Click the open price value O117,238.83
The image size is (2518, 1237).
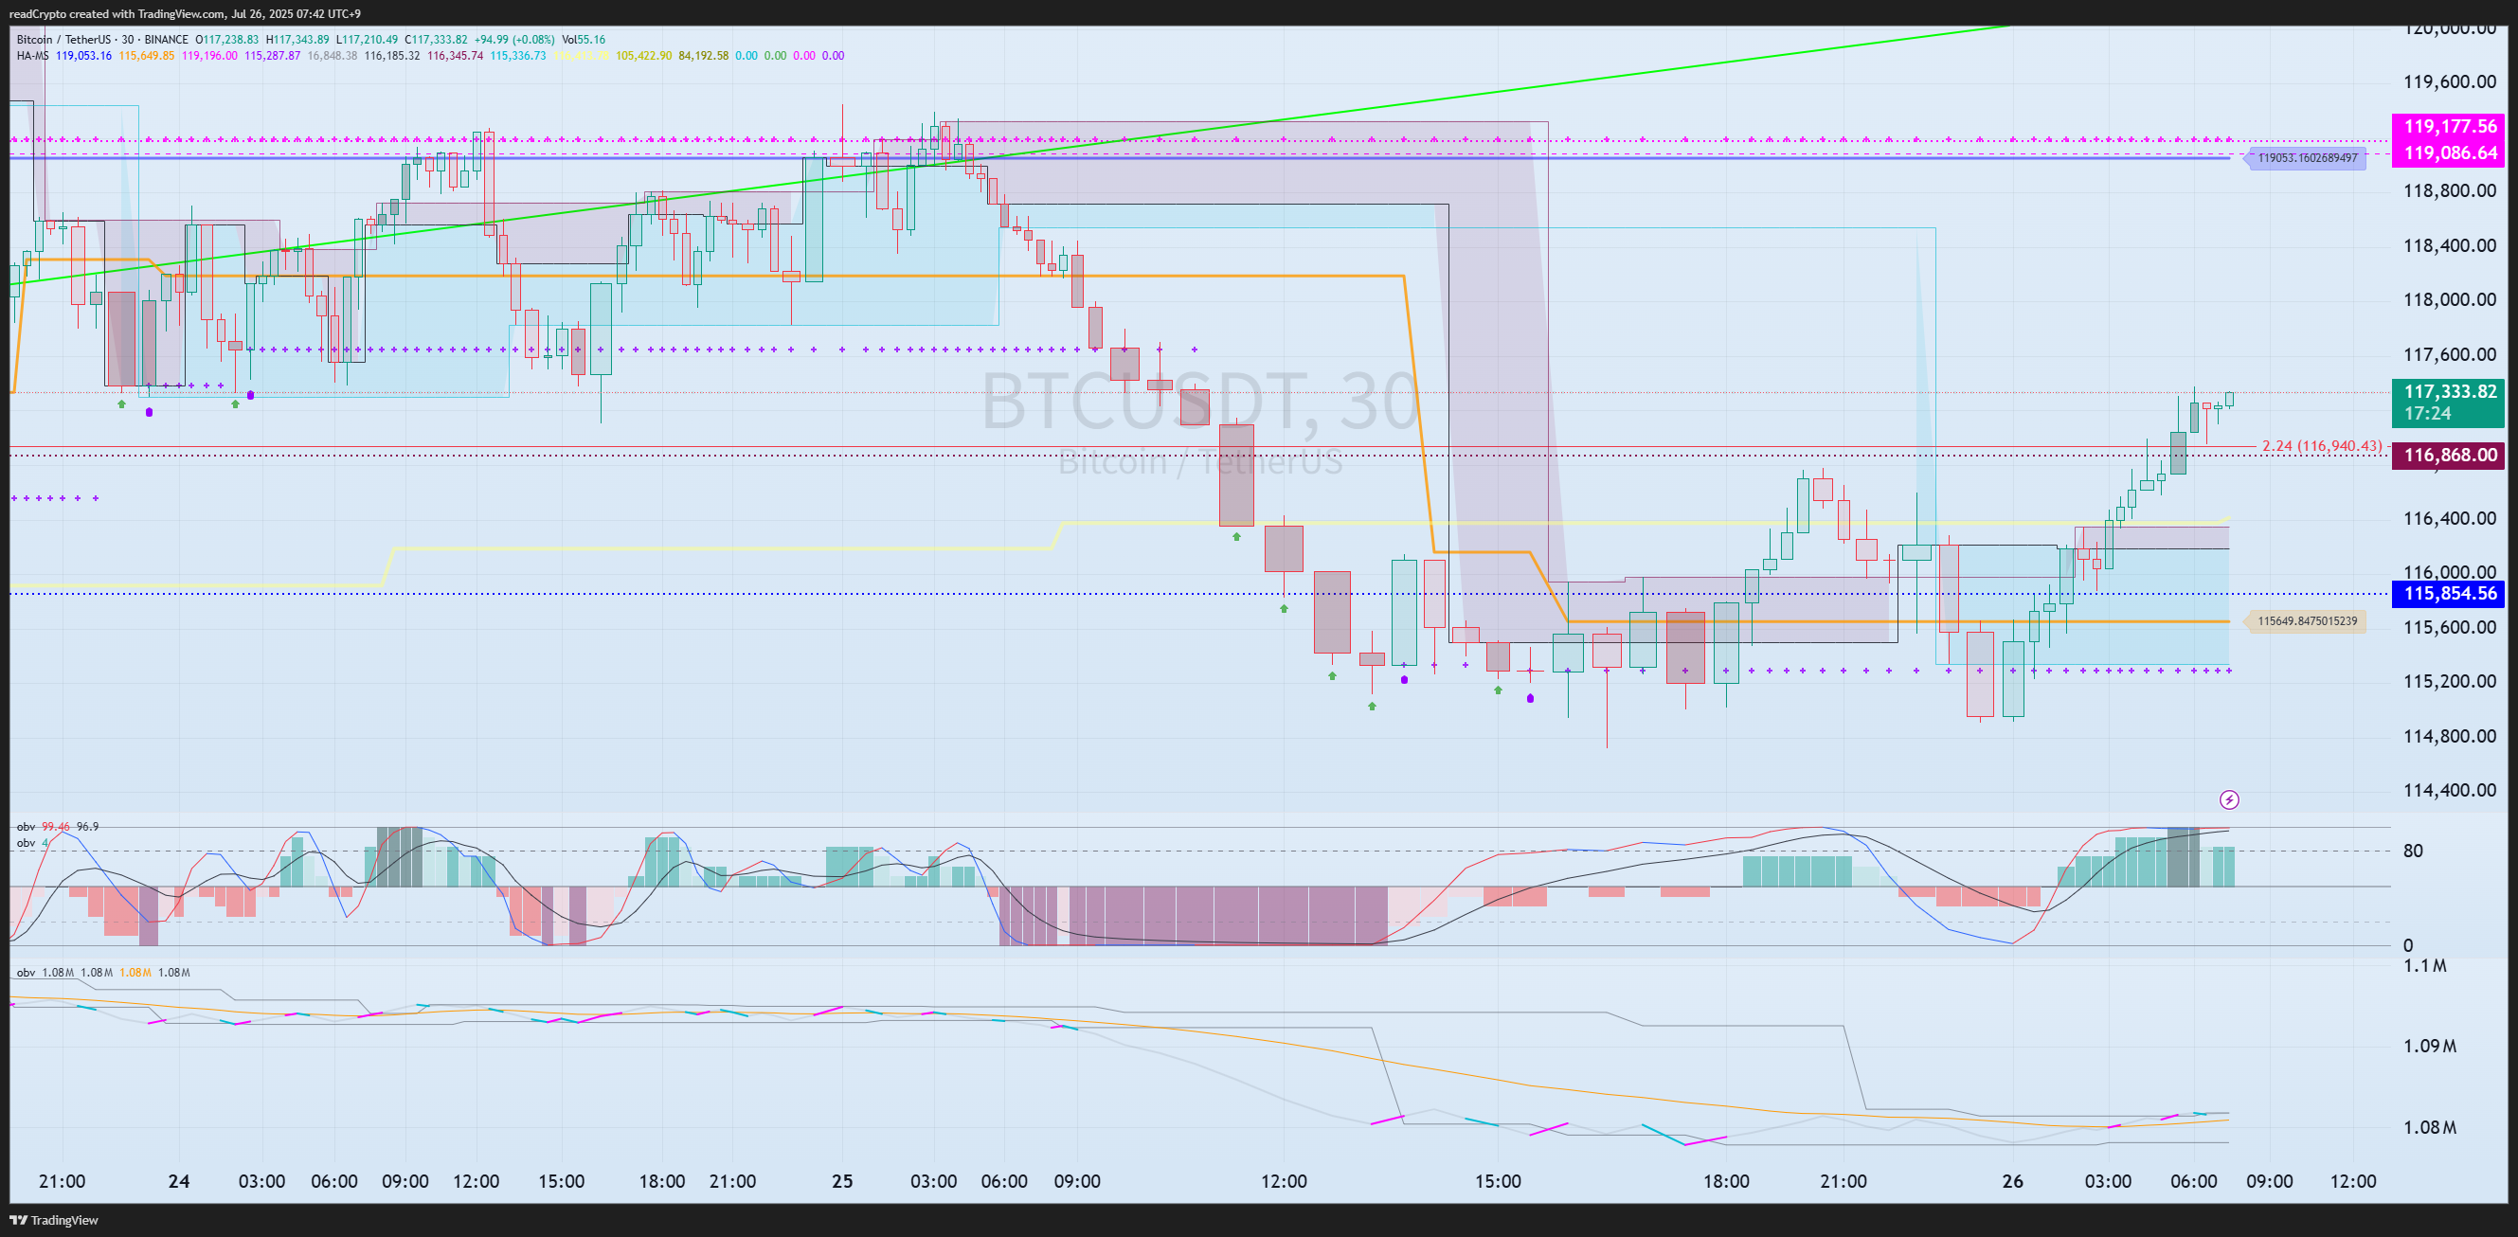(x=226, y=40)
